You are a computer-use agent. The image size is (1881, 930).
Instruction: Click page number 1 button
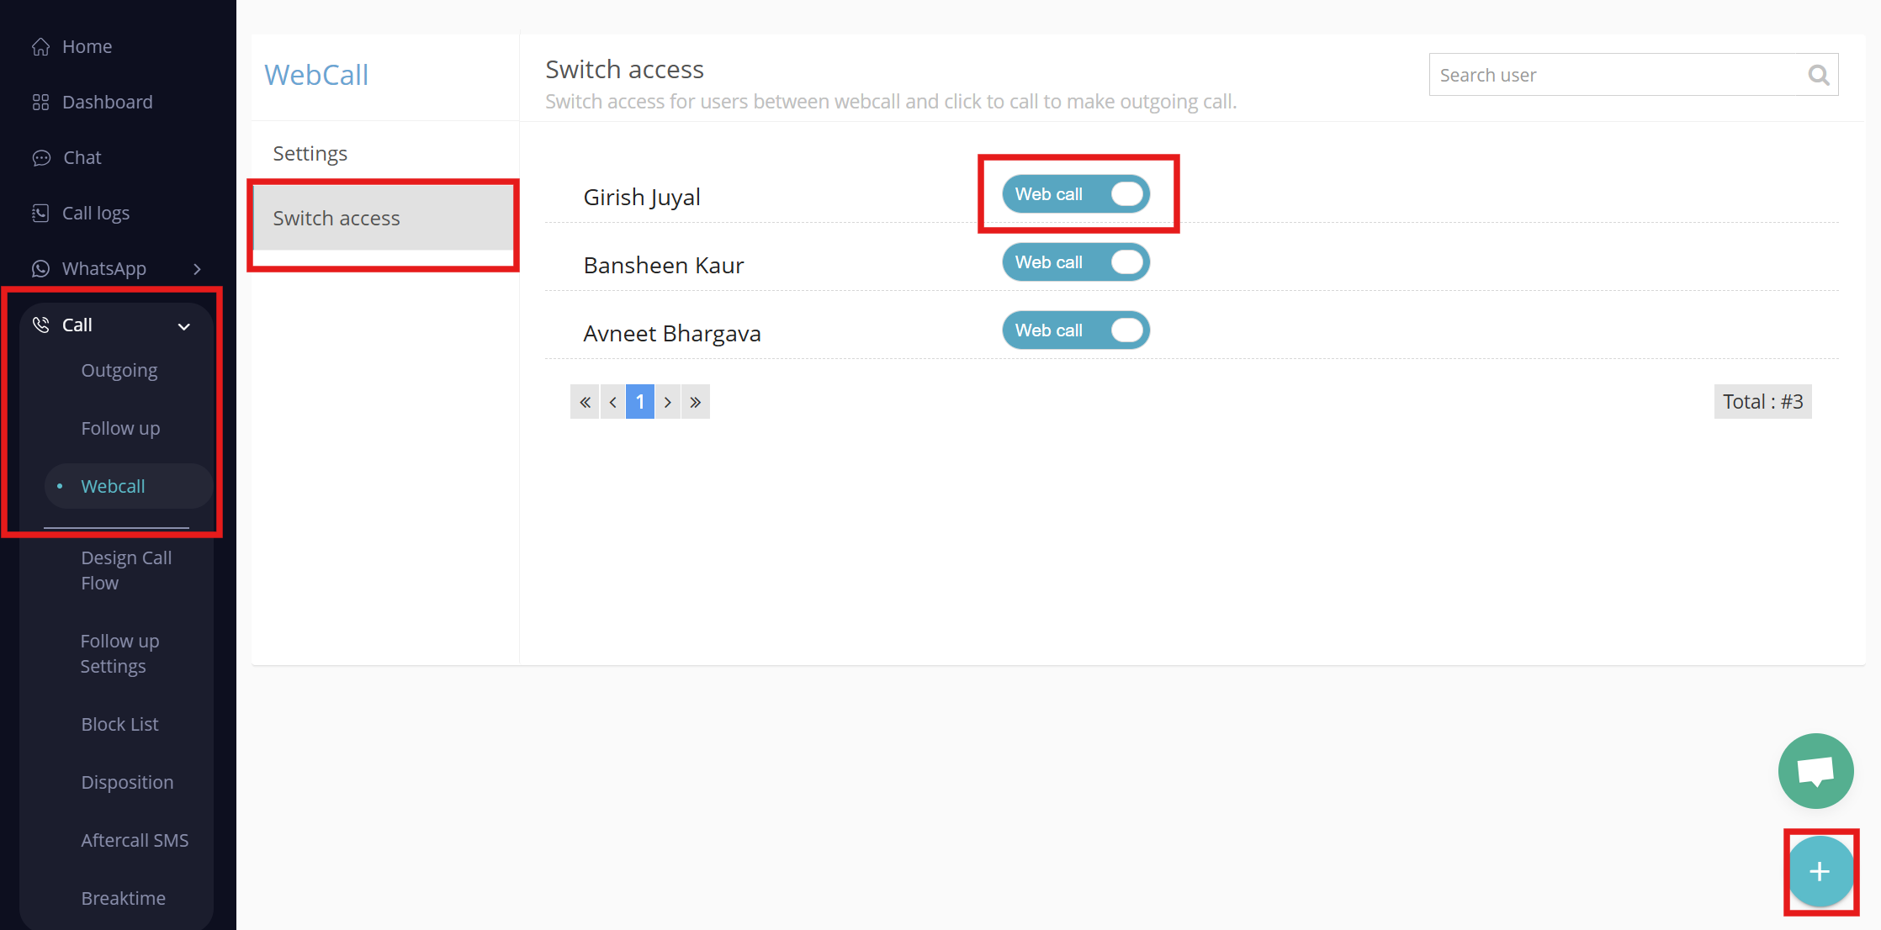(639, 402)
